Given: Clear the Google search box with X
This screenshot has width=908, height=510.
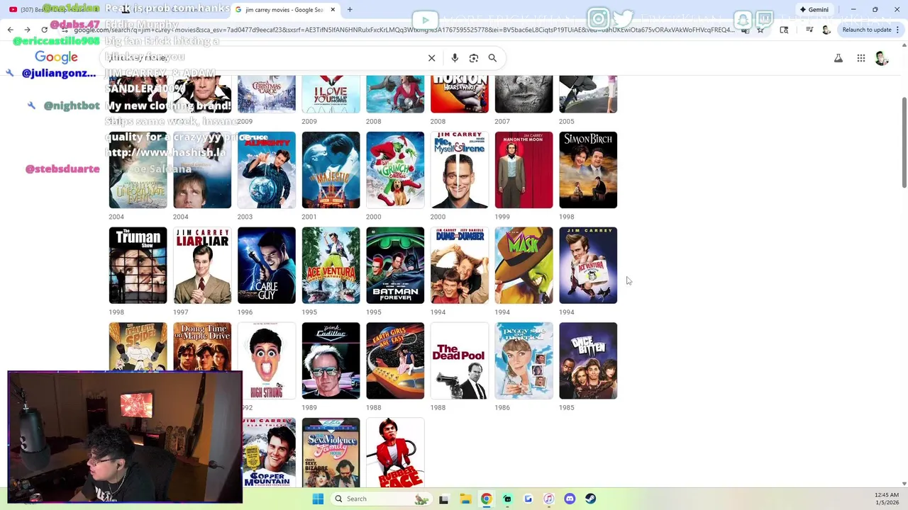Looking at the screenshot, I should (431, 58).
